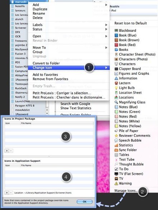Choose the Notes (Red) icon
The image size is (158, 210).
tap(126, 117)
